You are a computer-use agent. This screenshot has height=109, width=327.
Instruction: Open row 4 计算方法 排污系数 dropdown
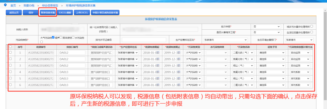pyautogui.click(x=300, y=72)
